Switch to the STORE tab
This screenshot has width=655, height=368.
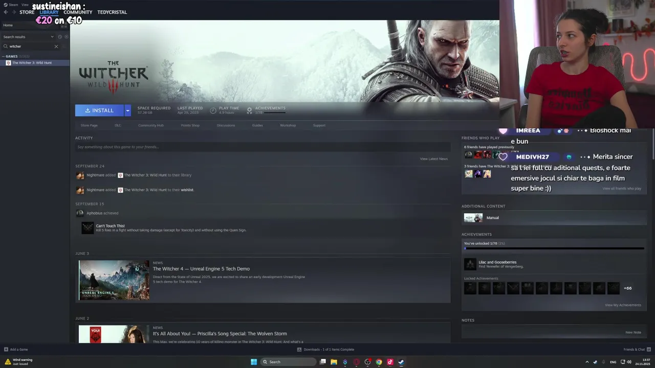(27, 12)
